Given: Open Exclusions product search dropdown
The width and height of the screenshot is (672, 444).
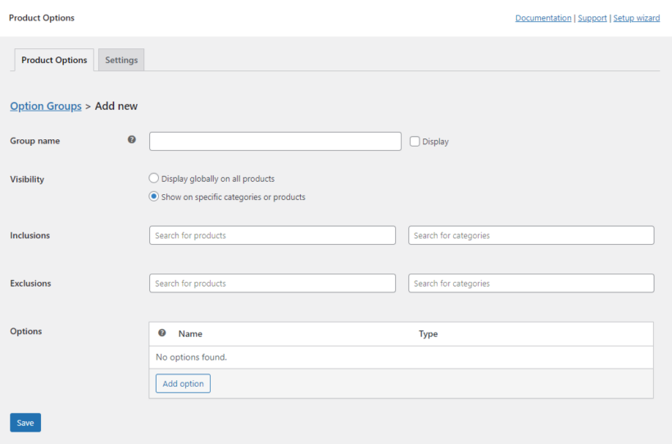Looking at the screenshot, I should tap(272, 283).
